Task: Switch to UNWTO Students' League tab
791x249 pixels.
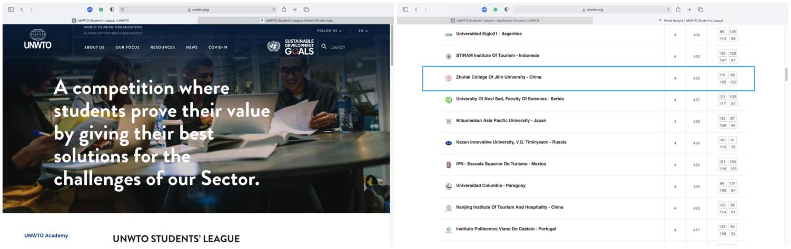Action: (x=100, y=20)
